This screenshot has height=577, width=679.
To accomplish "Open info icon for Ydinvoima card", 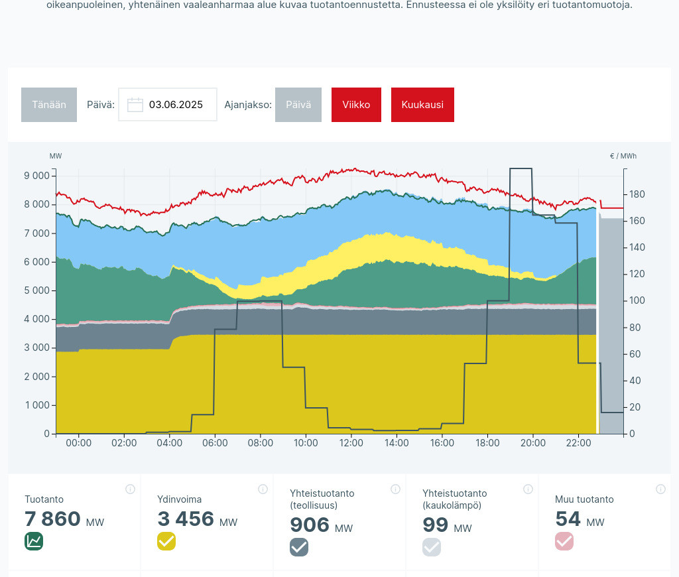I will (263, 489).
